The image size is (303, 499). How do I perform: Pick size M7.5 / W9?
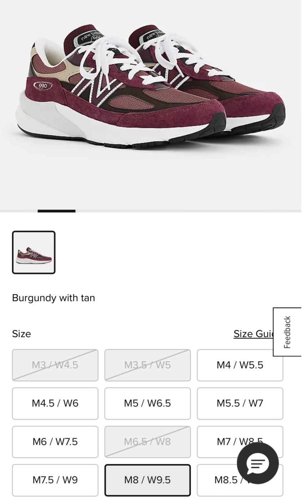click(x=55, y=480)
